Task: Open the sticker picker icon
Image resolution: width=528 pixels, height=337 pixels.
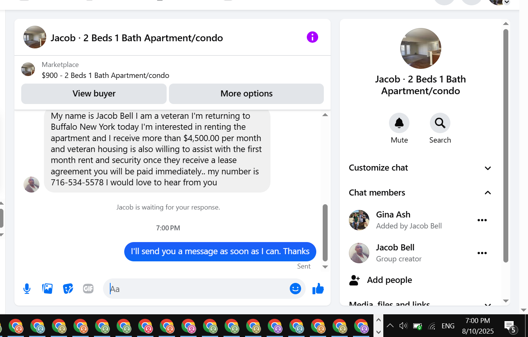Action: click(x=68, y=289)
